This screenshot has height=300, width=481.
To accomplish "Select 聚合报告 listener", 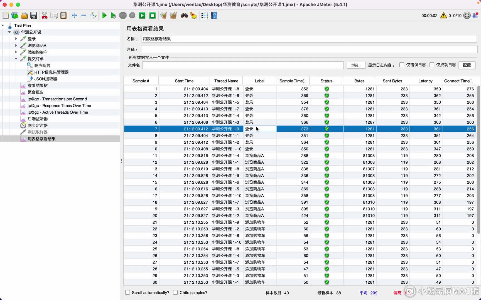I will coord(36,92).
